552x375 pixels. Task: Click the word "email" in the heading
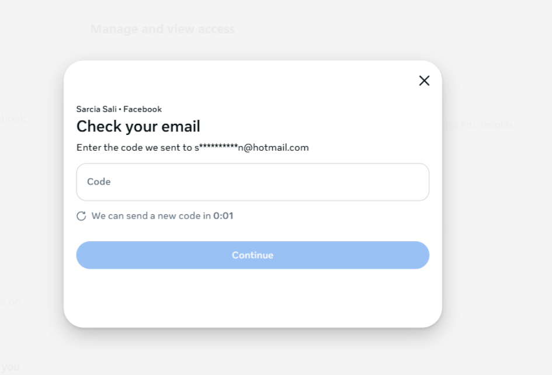tap(181, 126)
